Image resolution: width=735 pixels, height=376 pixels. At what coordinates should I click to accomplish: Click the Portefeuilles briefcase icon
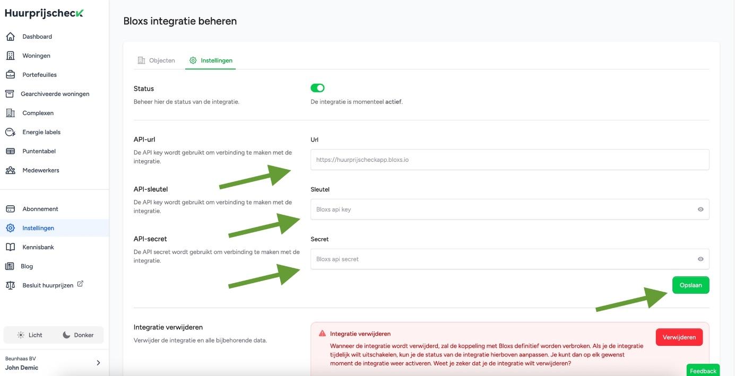point(10,75)
